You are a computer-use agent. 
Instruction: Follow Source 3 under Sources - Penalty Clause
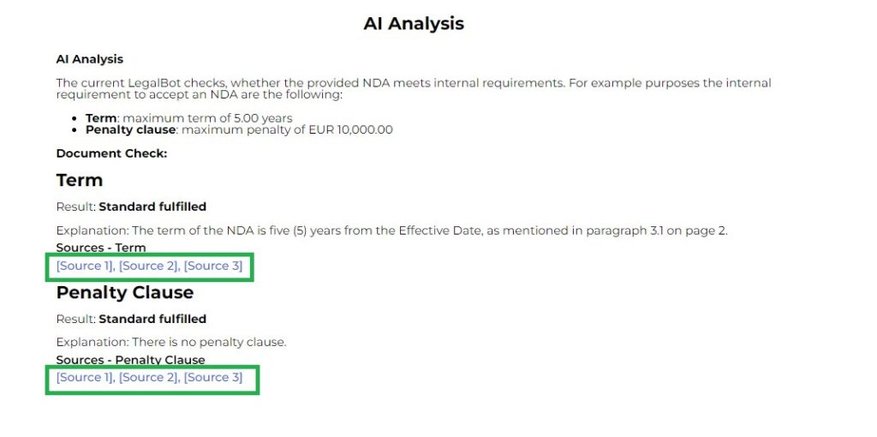[212, 377]
